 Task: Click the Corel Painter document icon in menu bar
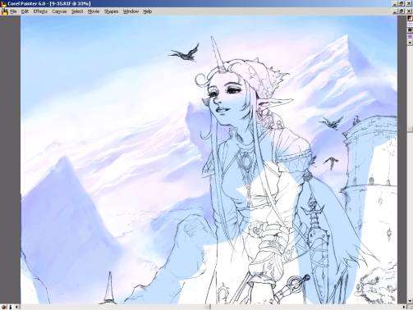tap(5, 11)
